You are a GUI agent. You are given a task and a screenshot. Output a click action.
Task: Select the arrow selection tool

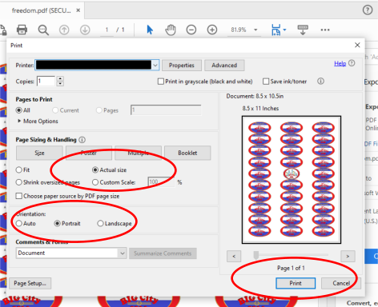(x=150, y=30)
